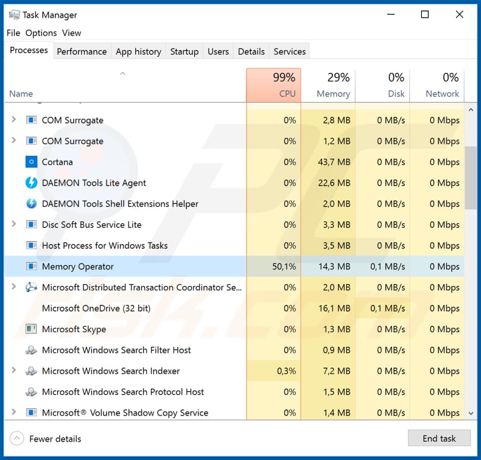Click the Windows Search Filter Host icon
Image resolution: width=481 pixels, height=460 pixels.
click(x=31, y=350)
